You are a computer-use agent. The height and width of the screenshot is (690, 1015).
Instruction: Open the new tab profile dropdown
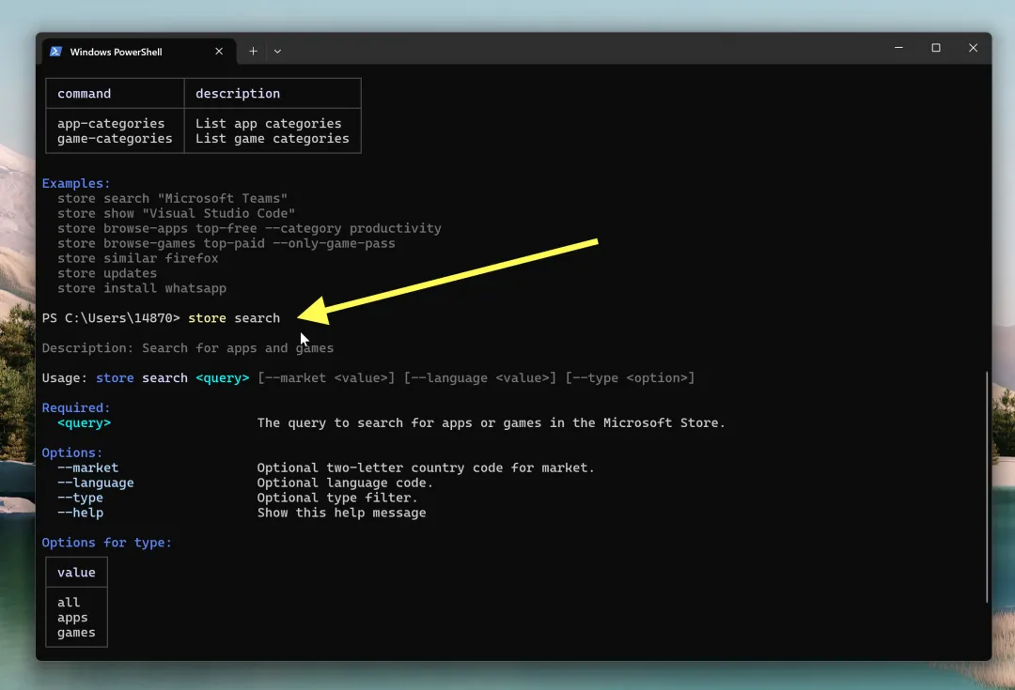[277, 51]
